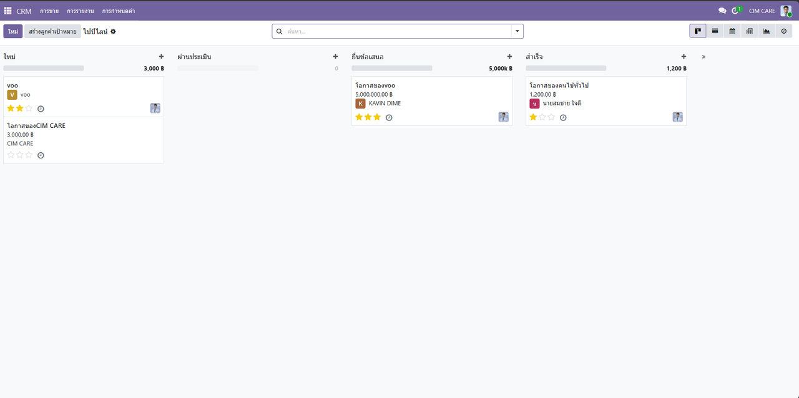Image resolution: width=799 pixels, height=398 pixels.
Task: Open the activities clock icon with badge
Action: pyautogui.click(x=737, y=11)
